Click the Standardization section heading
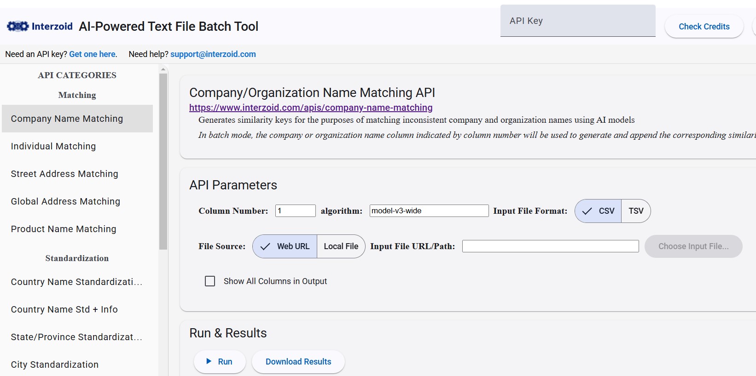The height and width of the screenshot is (376, 756). [77, 258]
